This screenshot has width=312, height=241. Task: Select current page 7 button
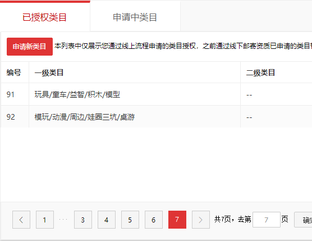[177, 220]
